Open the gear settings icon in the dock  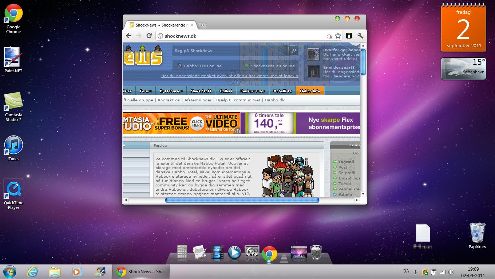[252, 252]
